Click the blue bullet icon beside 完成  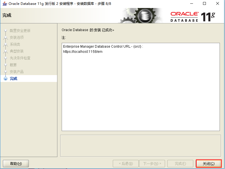[6, 79]
